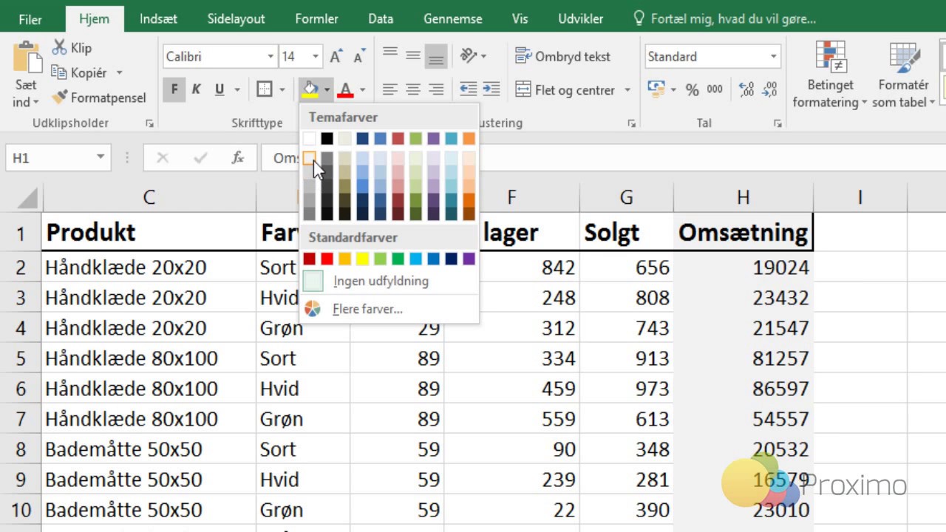Click the Formatpensel paintbrush icon
Screen dimensions: 946x532
61,98
